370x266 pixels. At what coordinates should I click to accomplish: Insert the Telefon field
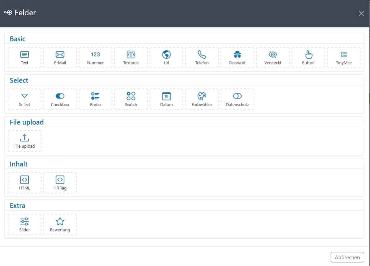pos(202,58)
